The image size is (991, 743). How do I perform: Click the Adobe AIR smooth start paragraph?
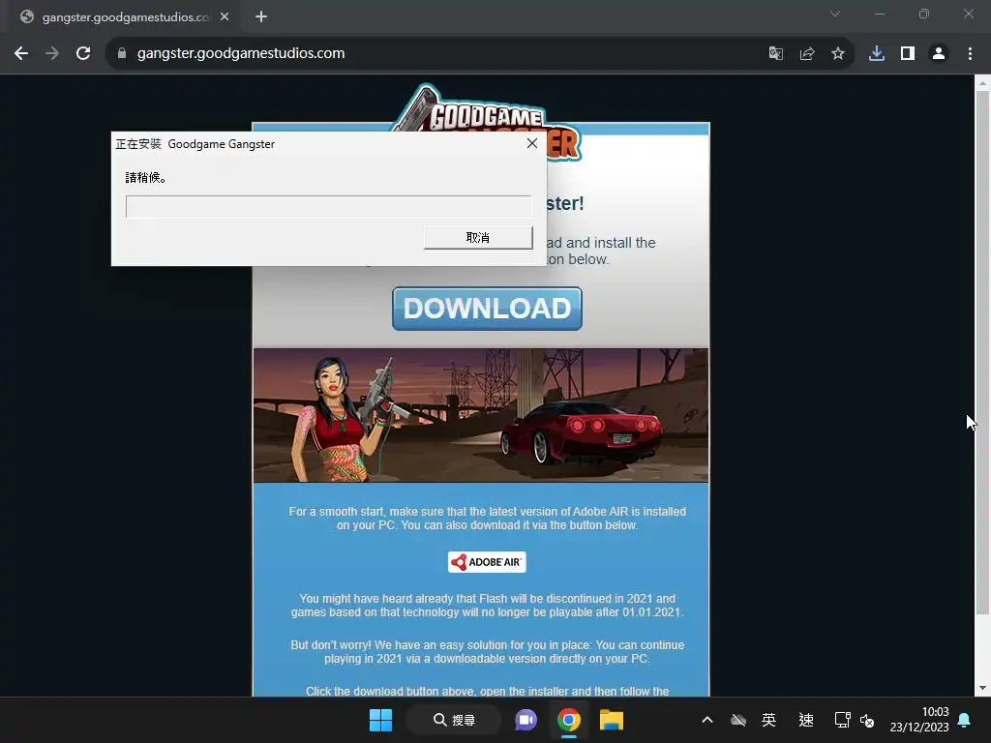pyautogui.click(x=487, y=519)
